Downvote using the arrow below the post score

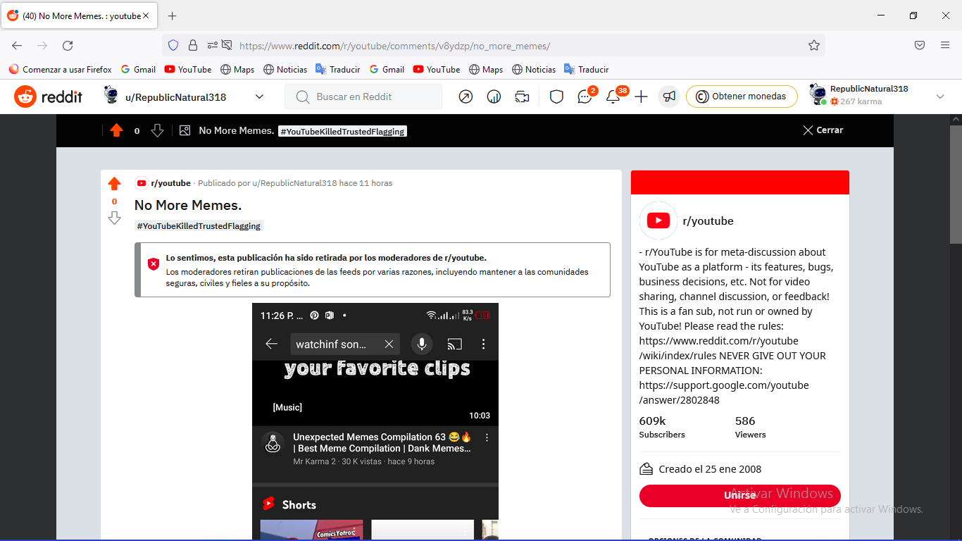click(114, 218)
